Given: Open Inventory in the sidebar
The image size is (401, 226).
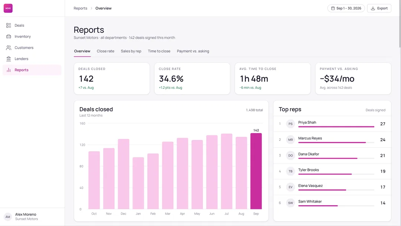Looking at the screenshot, I should 32,36.
